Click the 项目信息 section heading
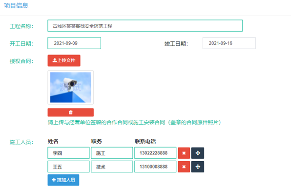291x188 pixels. point(16,5)
